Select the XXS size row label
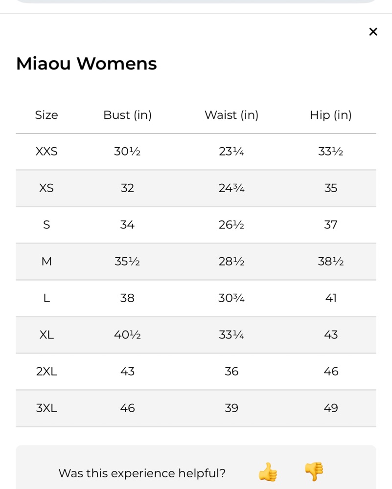The image size is (392, 489). 46,152
